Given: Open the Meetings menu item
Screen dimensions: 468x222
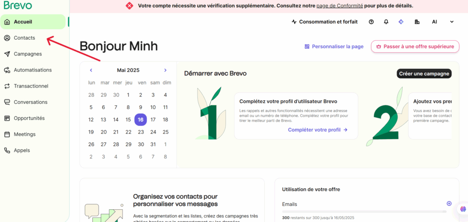Looking at the screenshot, I should click(x=33, y=134).
